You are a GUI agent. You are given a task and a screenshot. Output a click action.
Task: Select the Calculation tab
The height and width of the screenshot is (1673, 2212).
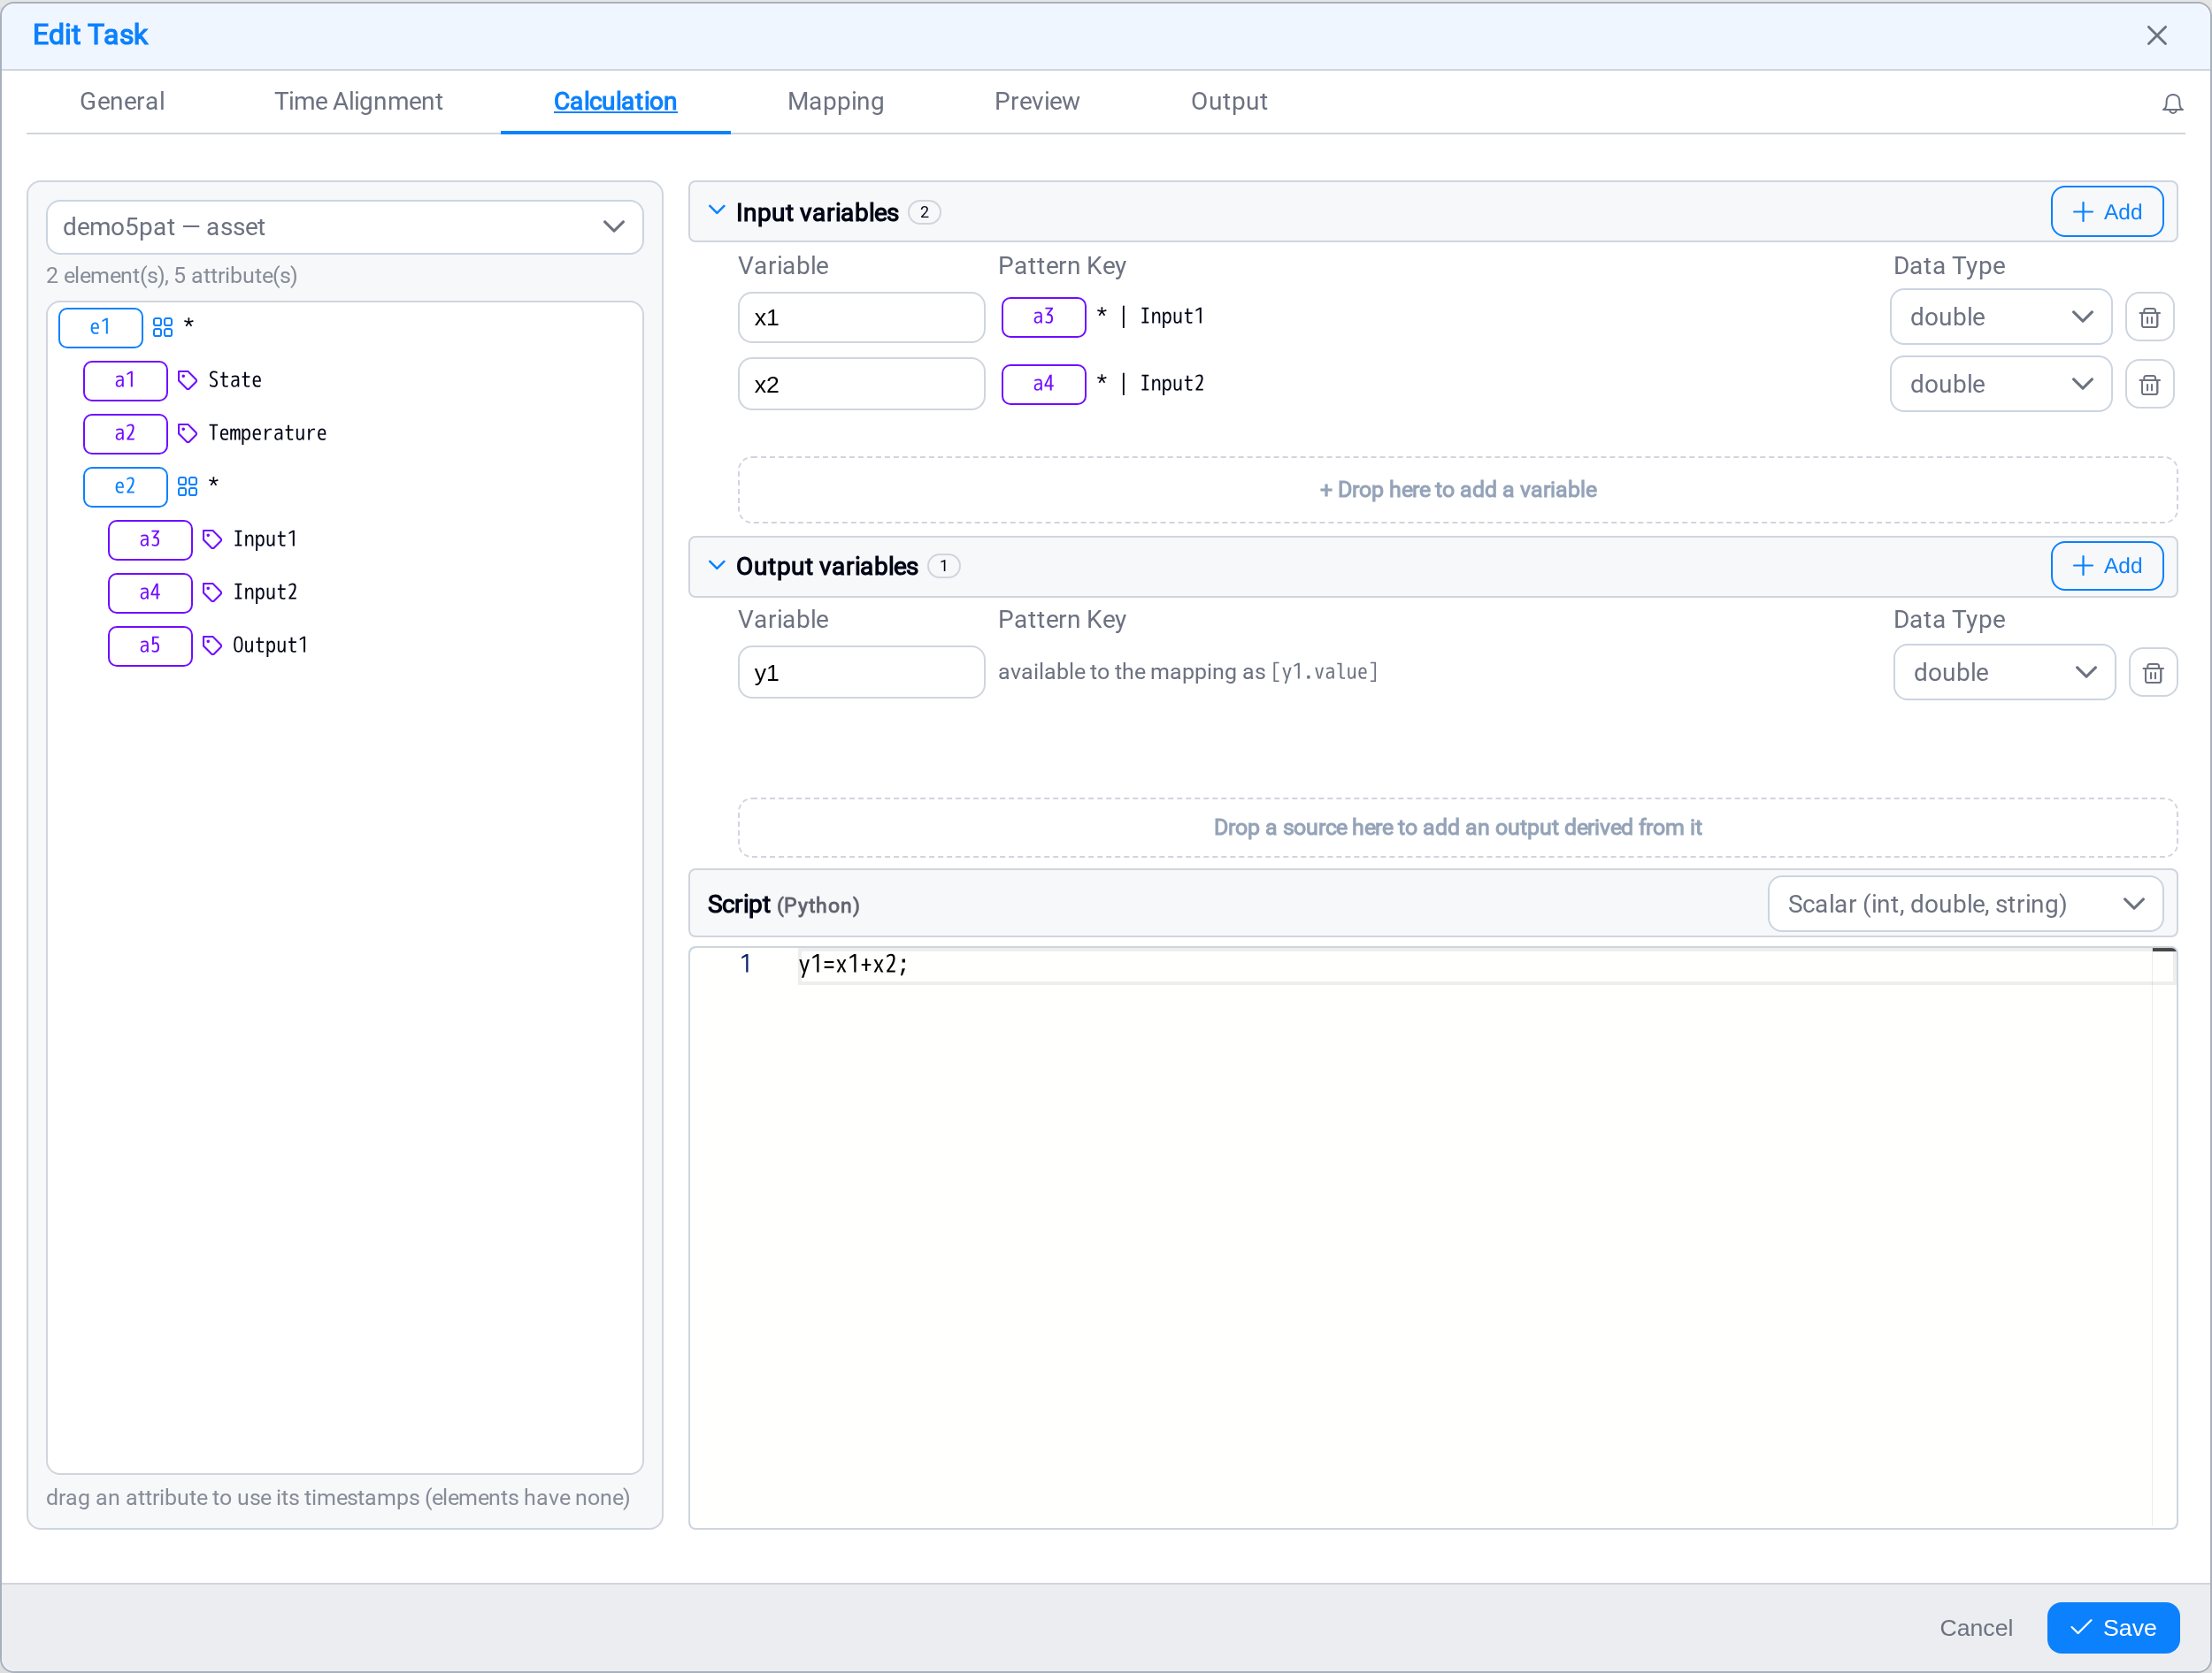coord(615,102)
